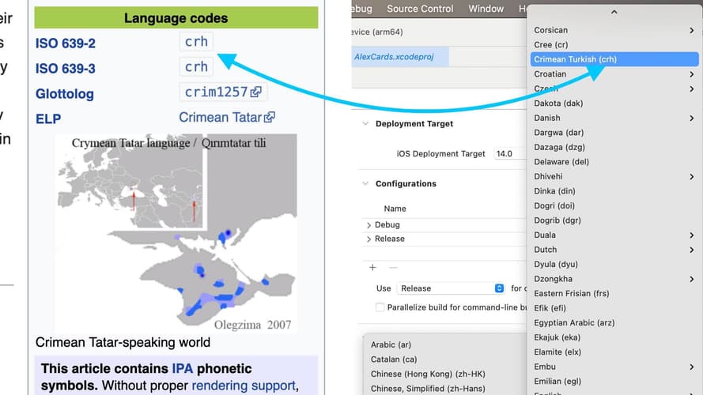Open the Dutch submenu arrow
Image resolution: width=703 pixels, height=395 pixels.
point(692,250)
